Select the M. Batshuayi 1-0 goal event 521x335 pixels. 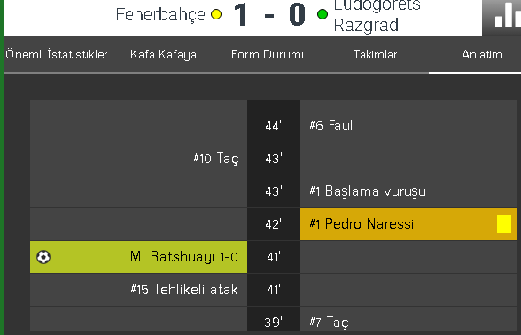click(x=138, y=257)
